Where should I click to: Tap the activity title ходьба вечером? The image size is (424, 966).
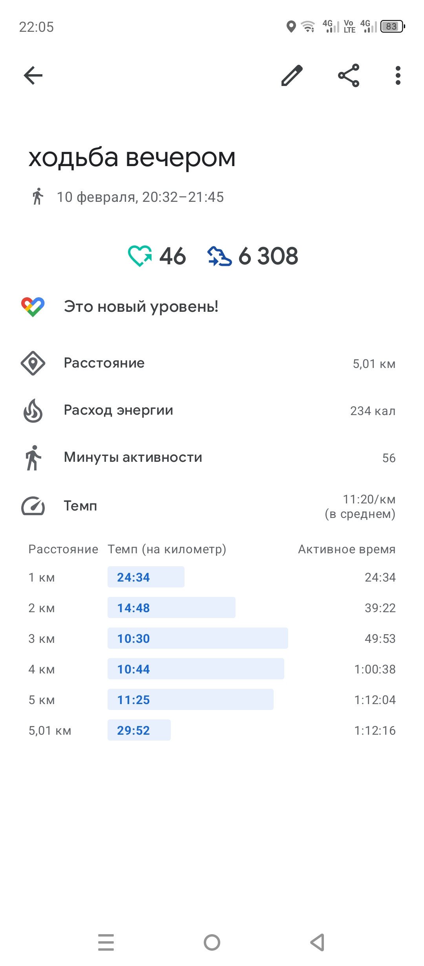(132, 158)
